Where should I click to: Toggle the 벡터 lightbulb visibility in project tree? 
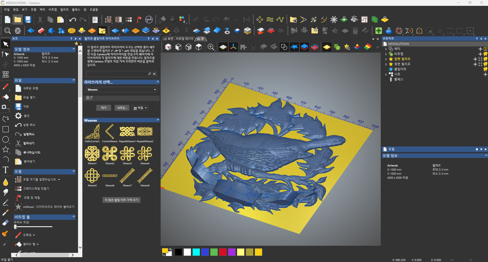click(x=485, y=49)
